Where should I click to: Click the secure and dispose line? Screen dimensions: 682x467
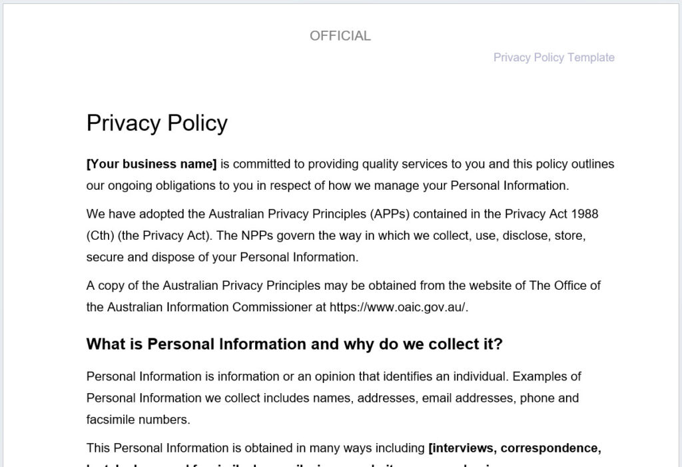click(x=222, y=257)
